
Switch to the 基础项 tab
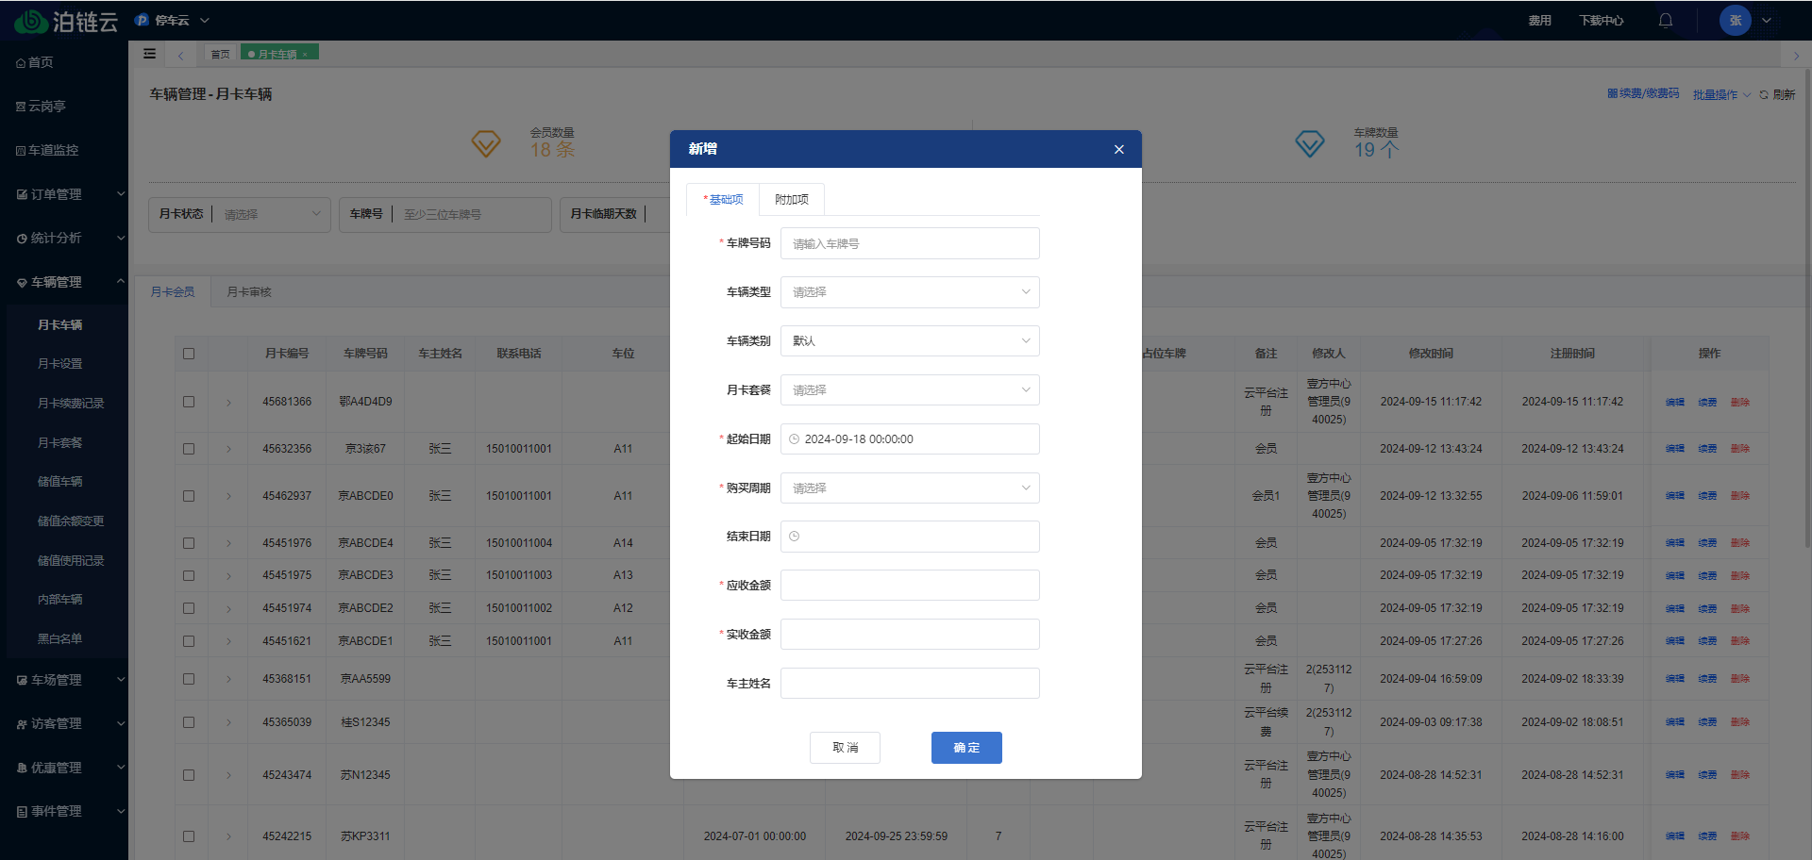[723, 200]
